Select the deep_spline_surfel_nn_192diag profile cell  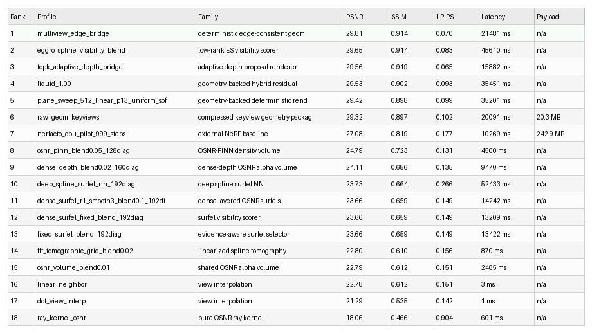tap(116, 184)
